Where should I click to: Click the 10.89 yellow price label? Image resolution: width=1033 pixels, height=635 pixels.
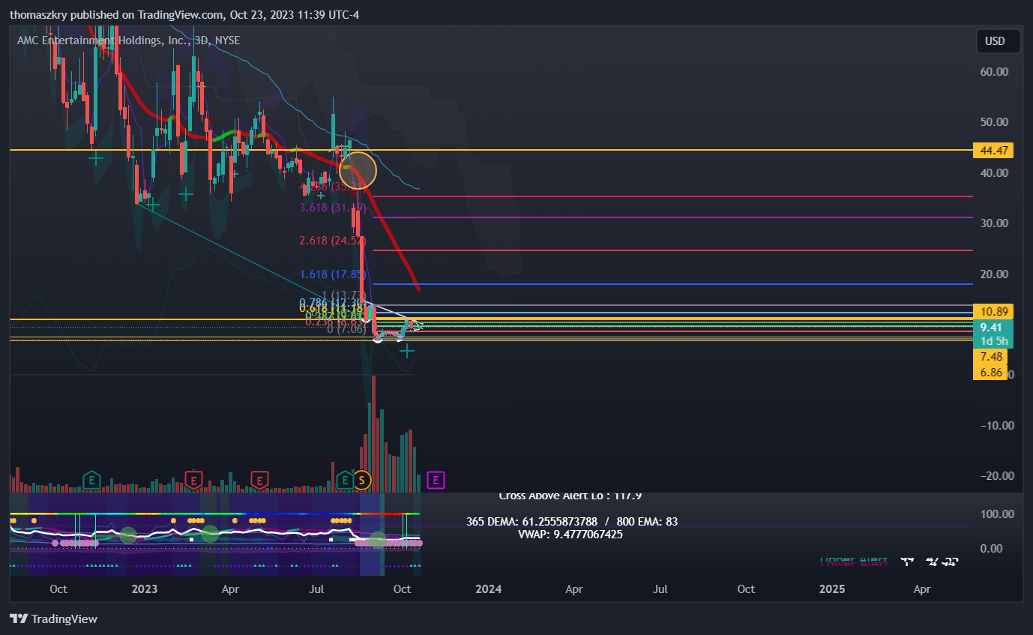(993, 311)
